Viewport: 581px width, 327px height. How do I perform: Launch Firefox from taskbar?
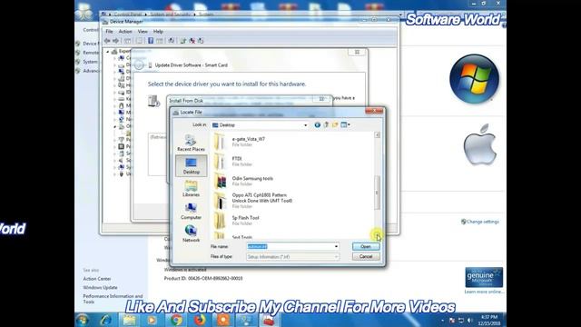200,320
